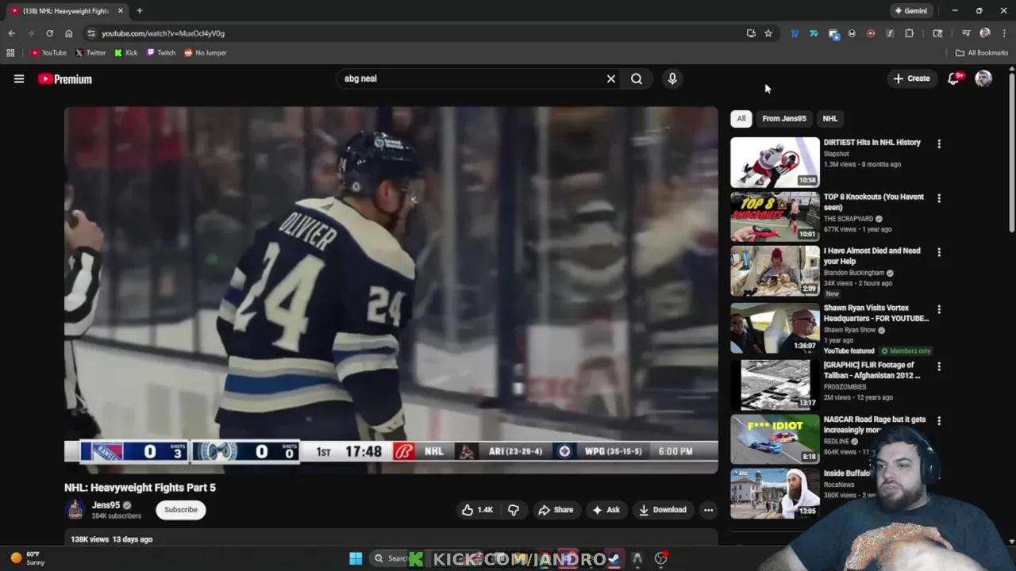Open the Jens95 channel avatar
Image resolution: width=1016 pixels, height=571 pixels.
pos(75,510)
